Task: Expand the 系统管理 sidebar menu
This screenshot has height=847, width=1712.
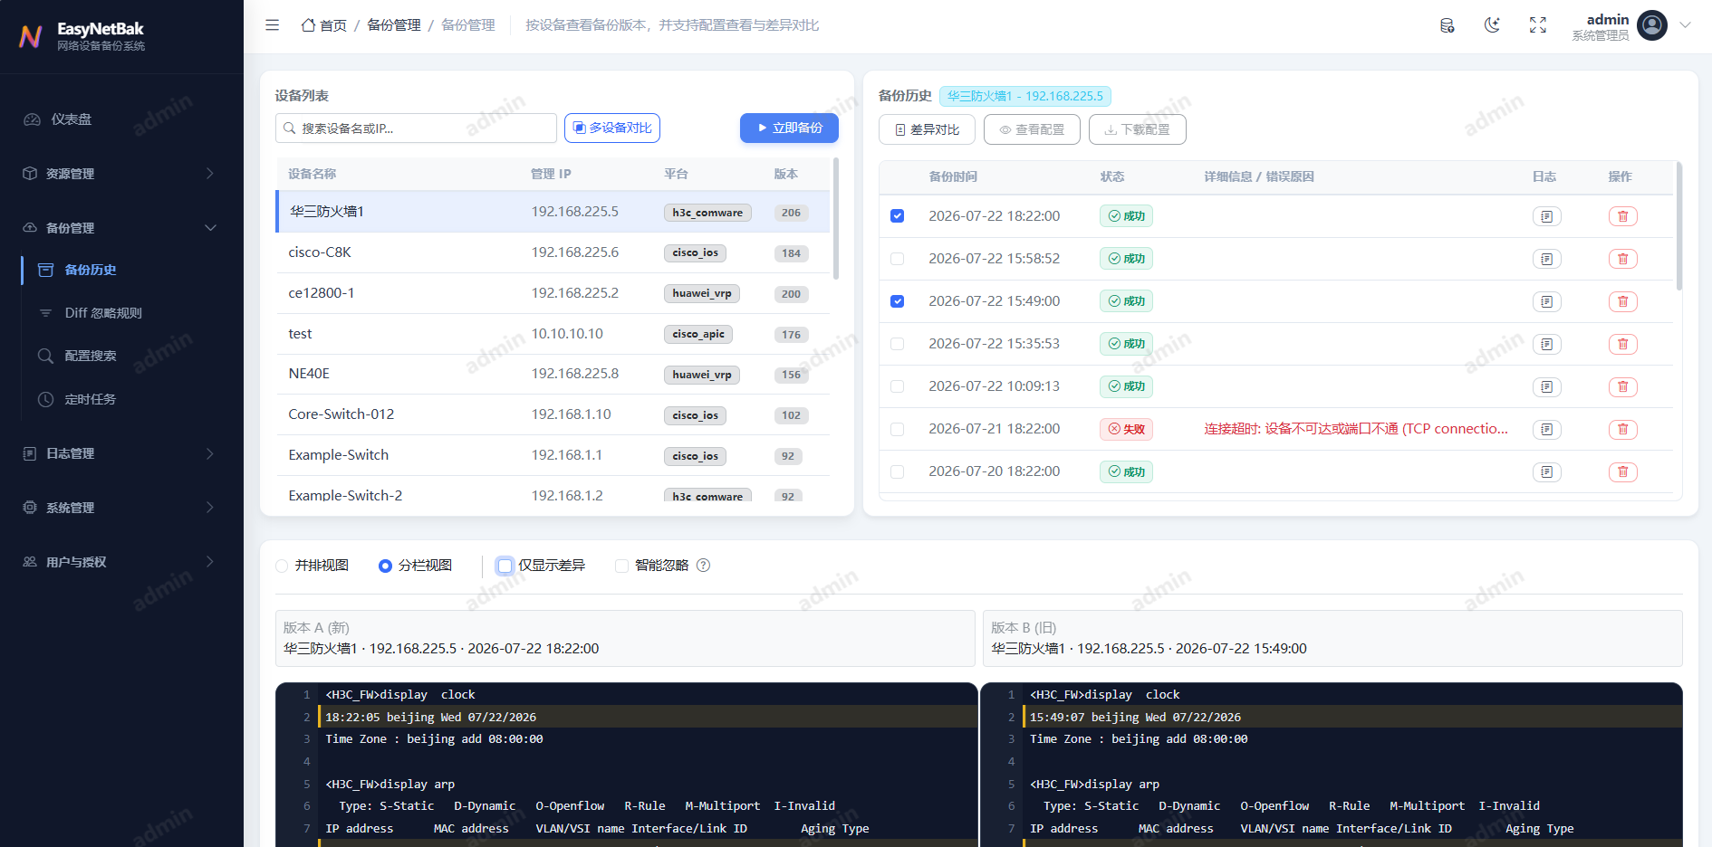Action: click(x=121, y=508)
